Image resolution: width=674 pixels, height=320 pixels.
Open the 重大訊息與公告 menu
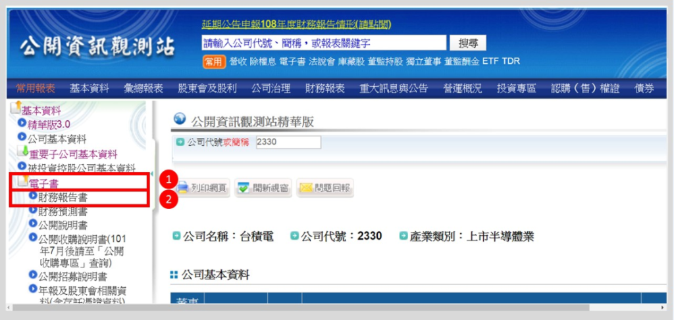394,89
